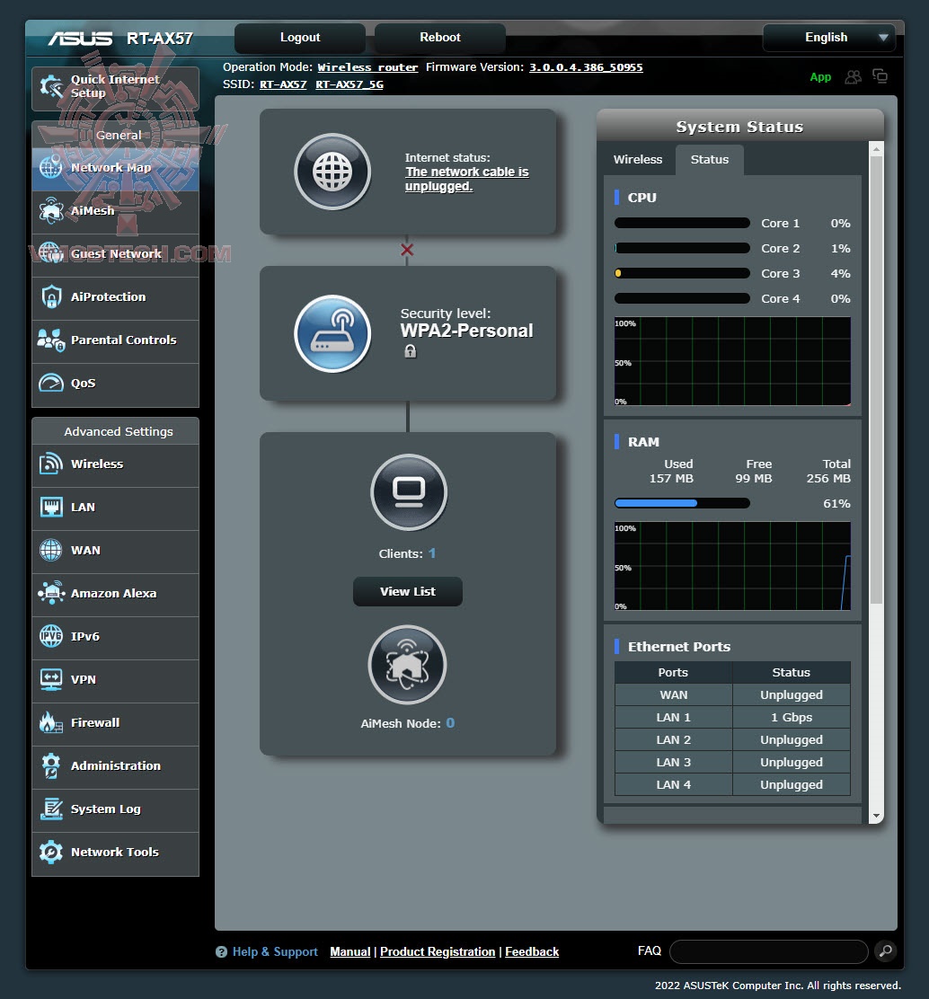
Task: Open the firmware version link
Action: click(x=586, y=66)
